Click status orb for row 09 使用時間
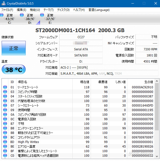This screenshot has width=160, height=161. click(5, 110)
